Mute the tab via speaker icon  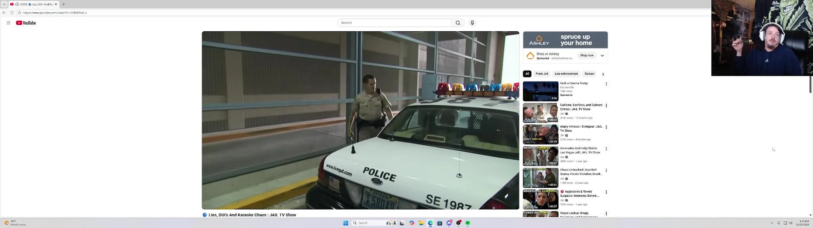coord(17,4)
